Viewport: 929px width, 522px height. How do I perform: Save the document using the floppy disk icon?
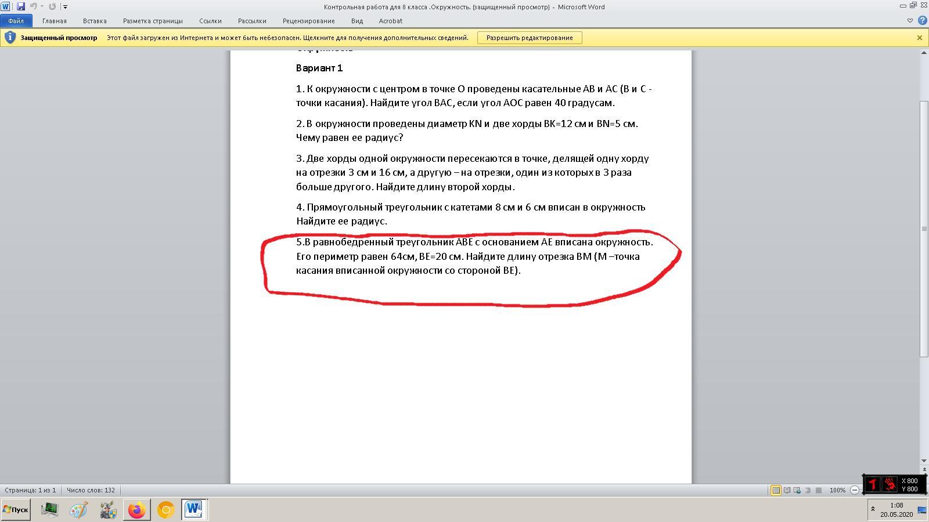click(x=20, y=6)
